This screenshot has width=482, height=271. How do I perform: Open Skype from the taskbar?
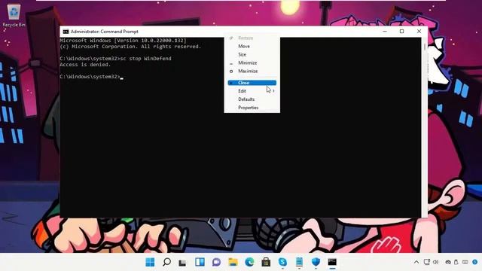point(282,262)
